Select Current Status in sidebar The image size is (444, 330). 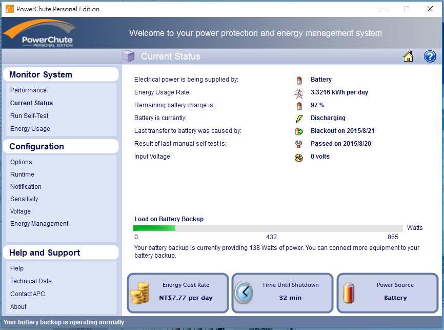31,103
